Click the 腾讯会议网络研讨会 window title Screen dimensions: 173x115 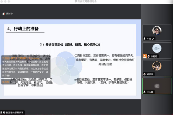(86, 2)
